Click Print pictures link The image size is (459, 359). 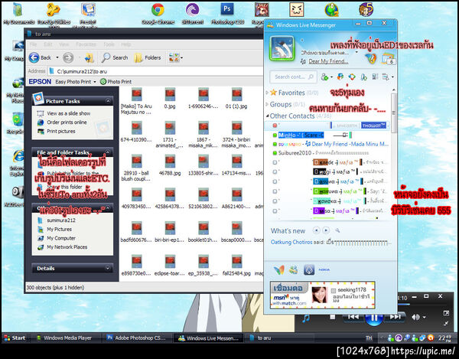coord(61,132)
